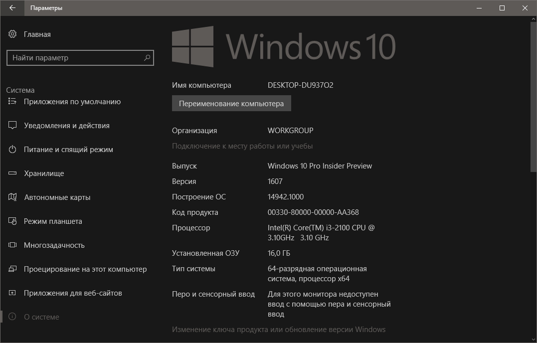The width and height of the screenshot is (537, 343).
Task: Click the Приложения для веб-сайтов icon
Action: [x=12, y=293]
